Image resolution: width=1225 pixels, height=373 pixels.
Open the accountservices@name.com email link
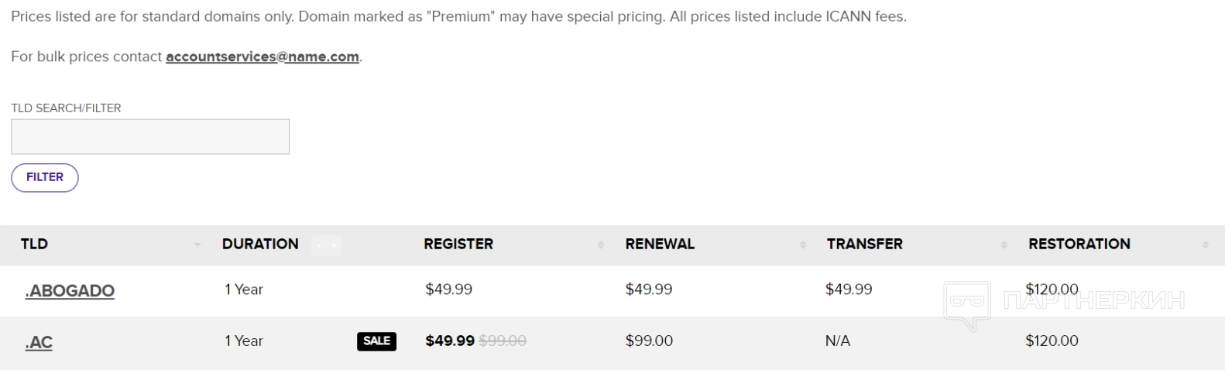262,56
